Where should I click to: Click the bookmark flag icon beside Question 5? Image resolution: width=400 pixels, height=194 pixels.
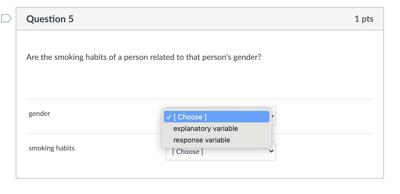6,18
